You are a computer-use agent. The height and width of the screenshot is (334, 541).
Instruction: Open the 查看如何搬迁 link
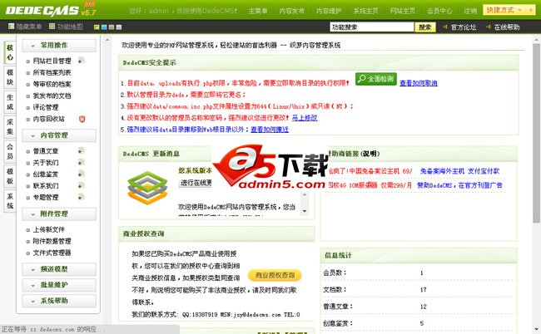270,130
